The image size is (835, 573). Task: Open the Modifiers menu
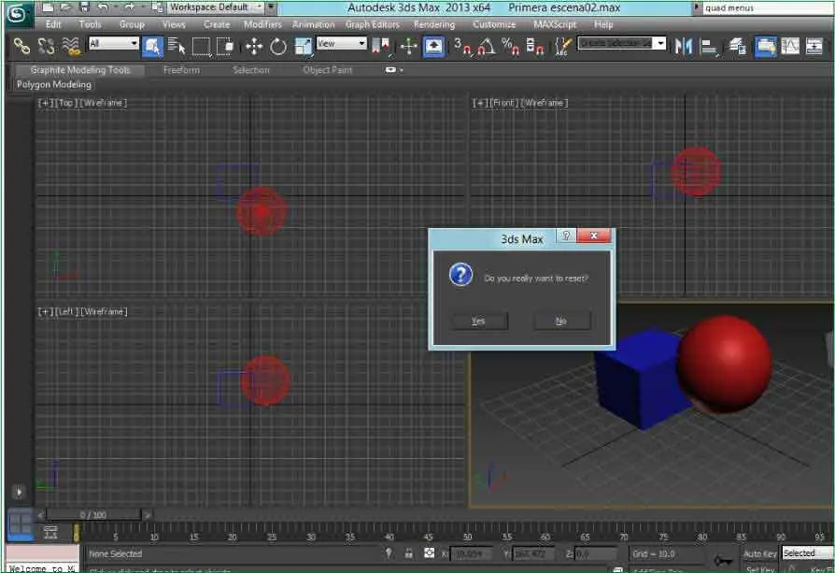[262, 24]
